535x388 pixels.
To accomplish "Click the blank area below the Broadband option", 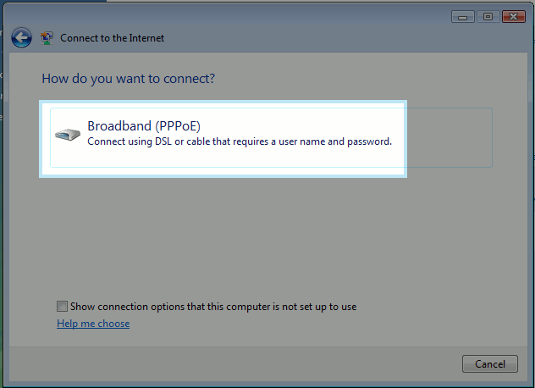I will (271, 229).
